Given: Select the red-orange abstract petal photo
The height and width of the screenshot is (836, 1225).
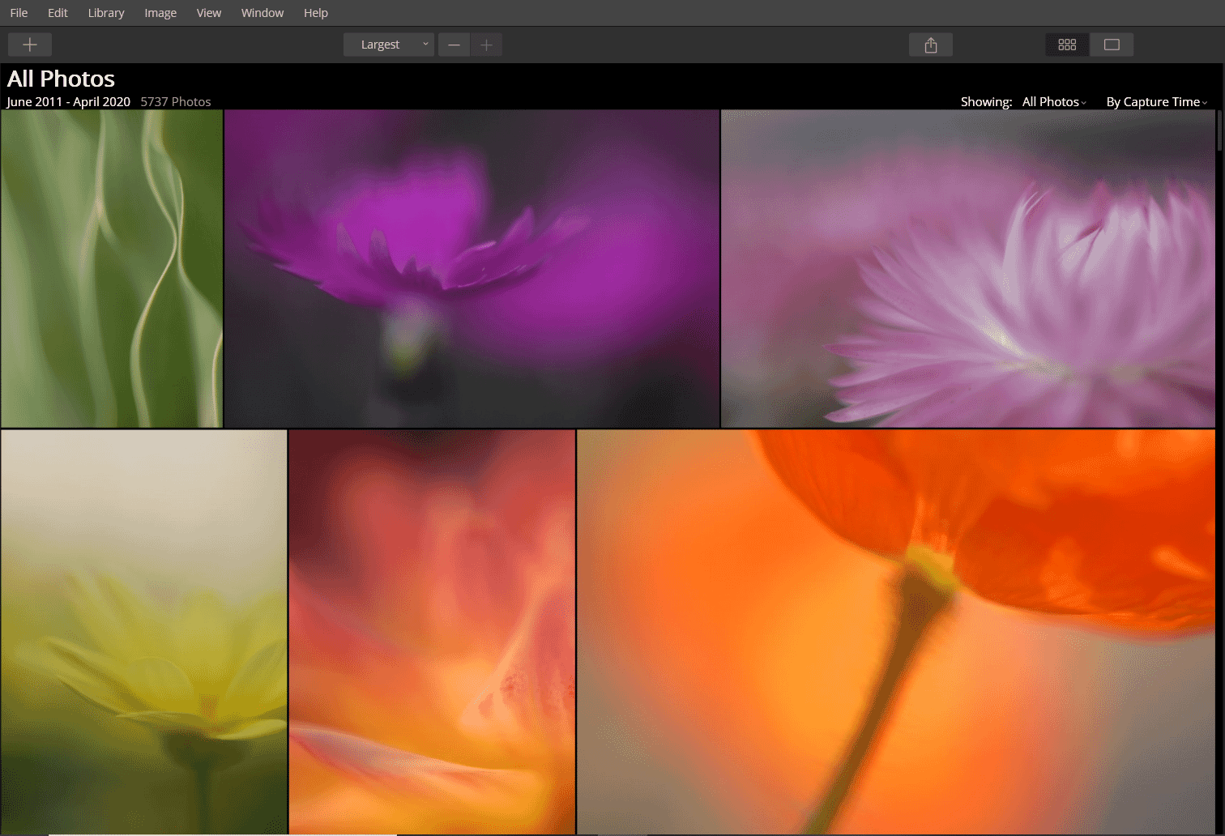Looking at the screenshot, I should (432, 632).
